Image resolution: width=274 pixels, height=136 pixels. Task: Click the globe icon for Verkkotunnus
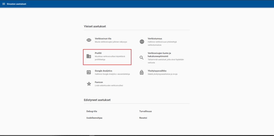142,42
